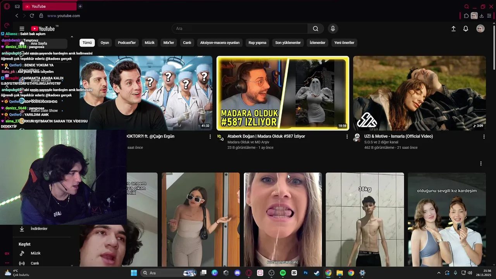Select the Son yüklenenler chip

pyautogui.click(x=288, y=43)
